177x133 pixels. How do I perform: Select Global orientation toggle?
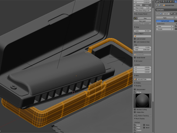(138, 5)
